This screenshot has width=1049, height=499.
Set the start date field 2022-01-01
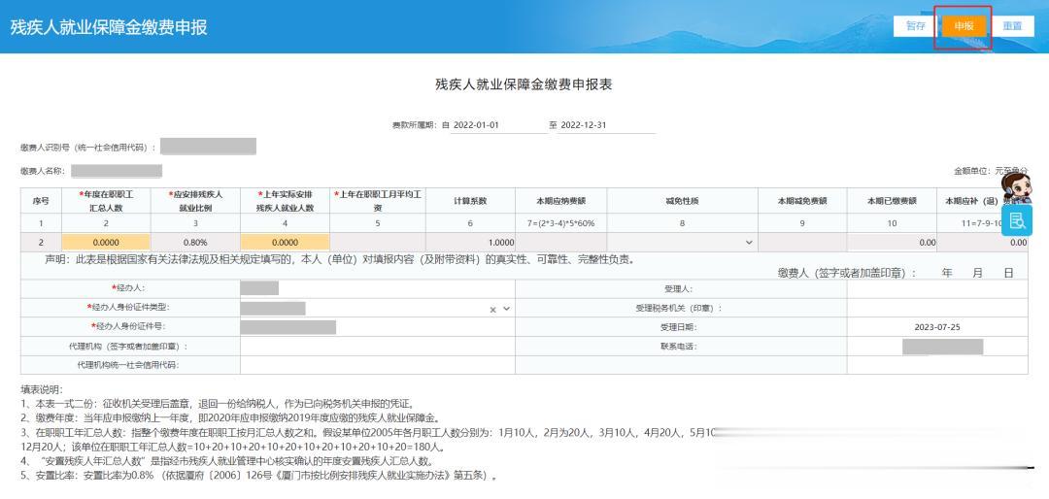pos(499,125)
